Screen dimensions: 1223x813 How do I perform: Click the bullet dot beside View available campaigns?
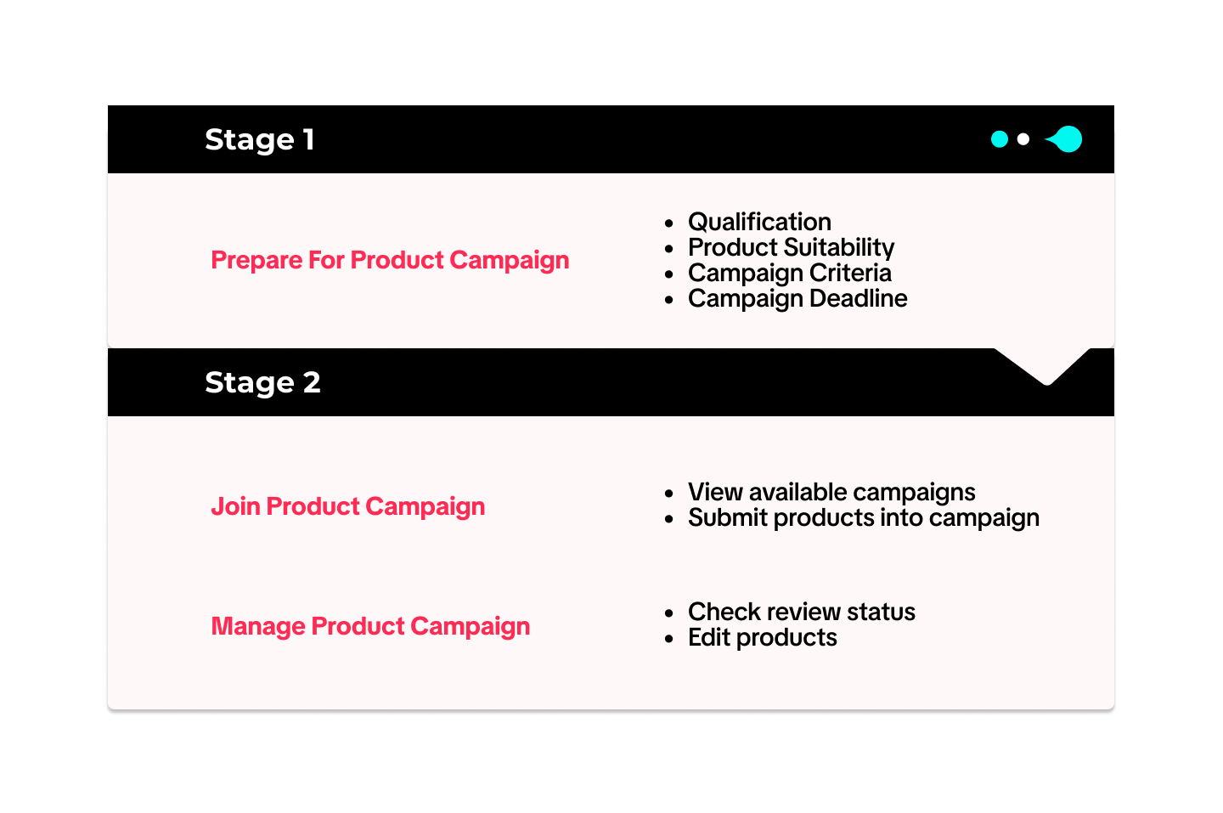[669, 494]
